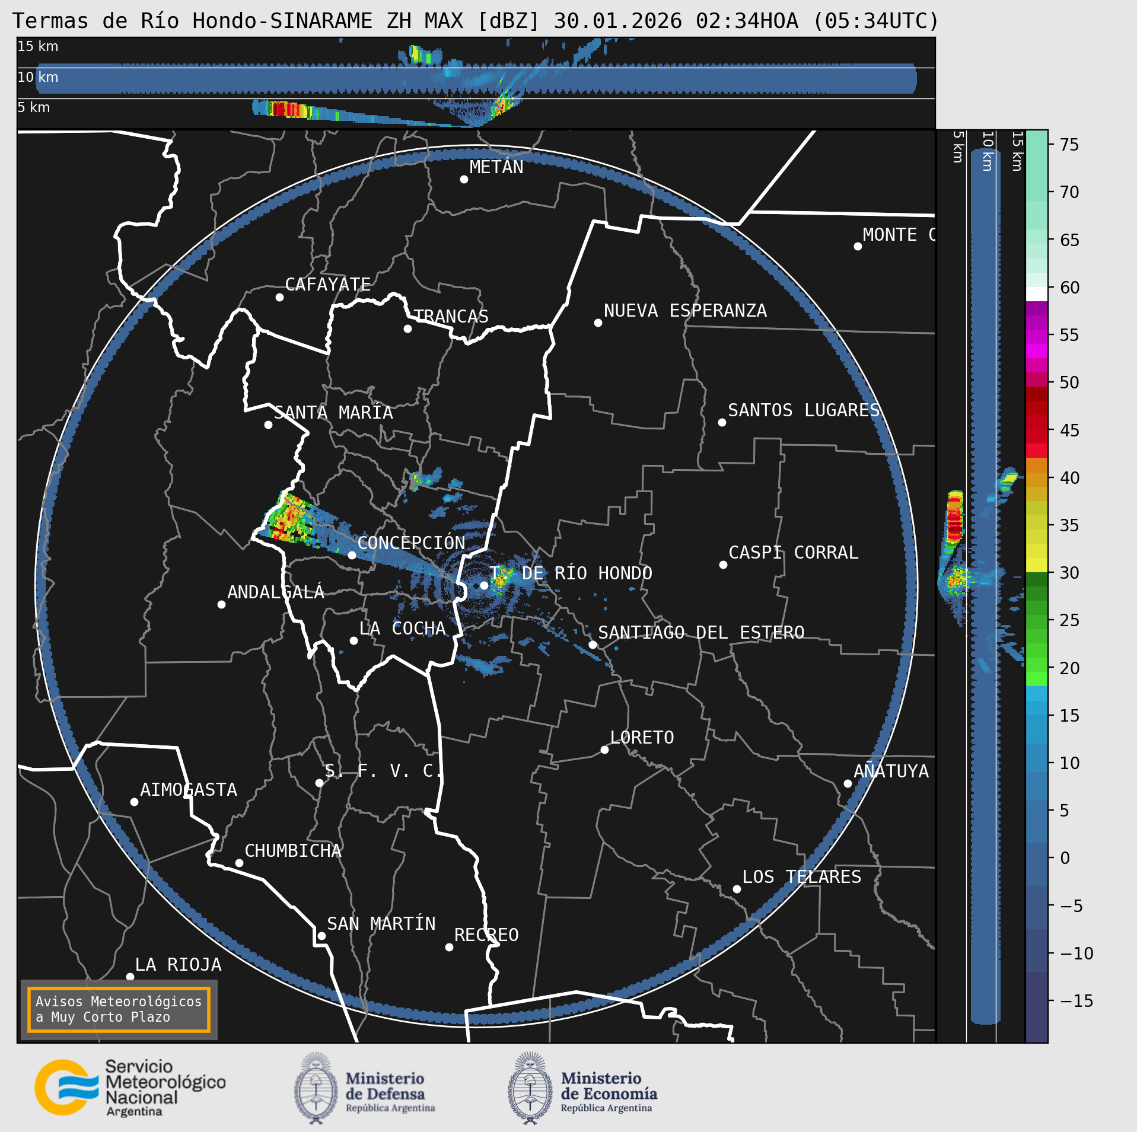Click the Loreto location dot
Image resolution: width=1137 pixels, height=1132 pixels.
tap(604, 750)
